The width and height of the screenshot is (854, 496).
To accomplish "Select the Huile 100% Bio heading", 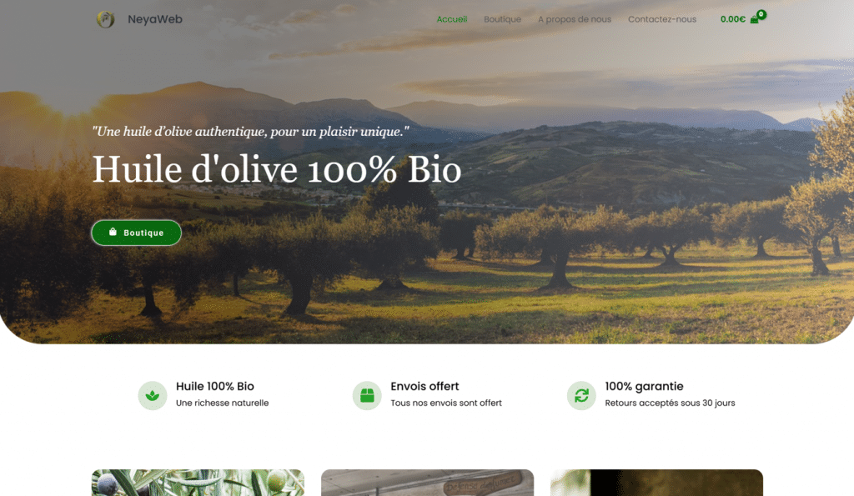I will coord(214,386).
